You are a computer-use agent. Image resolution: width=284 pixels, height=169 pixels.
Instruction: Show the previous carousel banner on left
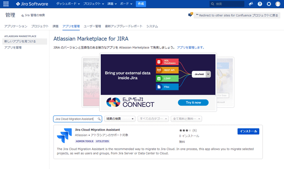pyautogui.click(x=91, y=82)
